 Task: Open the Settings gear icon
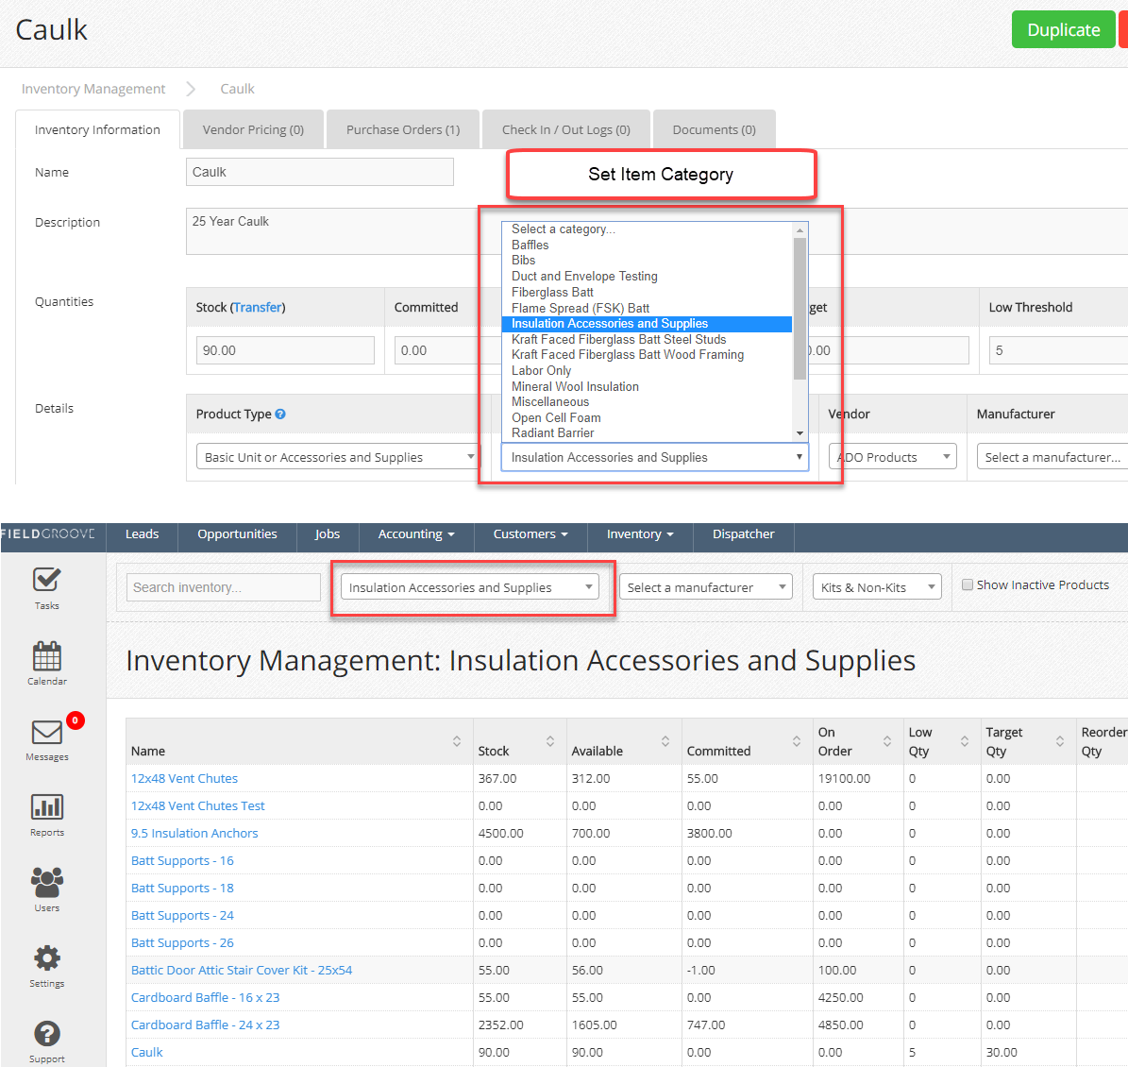(x=46, y=959)
